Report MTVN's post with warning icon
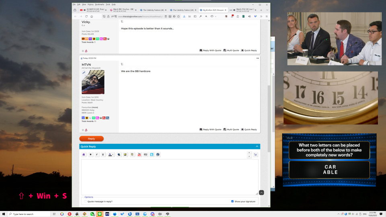 [x=86, y=130]
